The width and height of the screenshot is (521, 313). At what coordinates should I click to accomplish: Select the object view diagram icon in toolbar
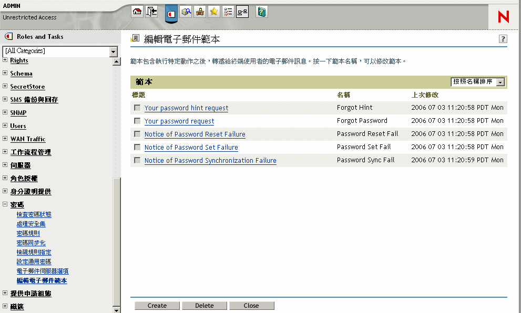[x=242, y=11]
